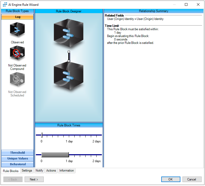
Task: Open the Notify tab
Action: (x=39, y=170)
